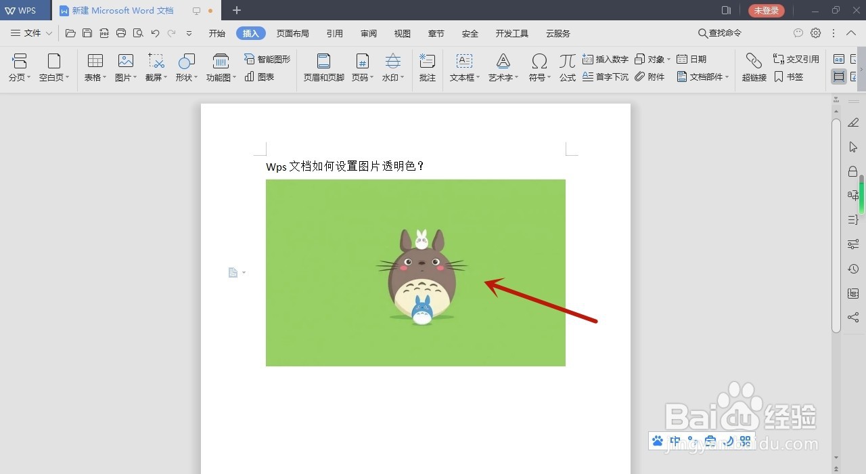The height and width of the screenshot is (474, 866).
Task: Click the print icon
Action: pos(121,33)
